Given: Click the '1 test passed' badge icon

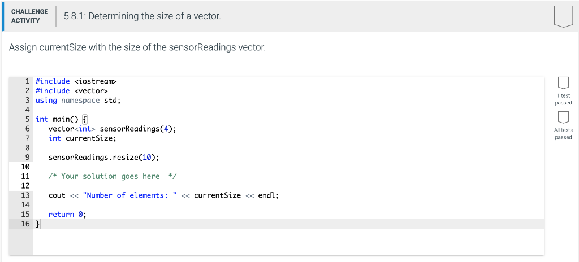Looking at the screenshot, I should (x=563, y=83).
